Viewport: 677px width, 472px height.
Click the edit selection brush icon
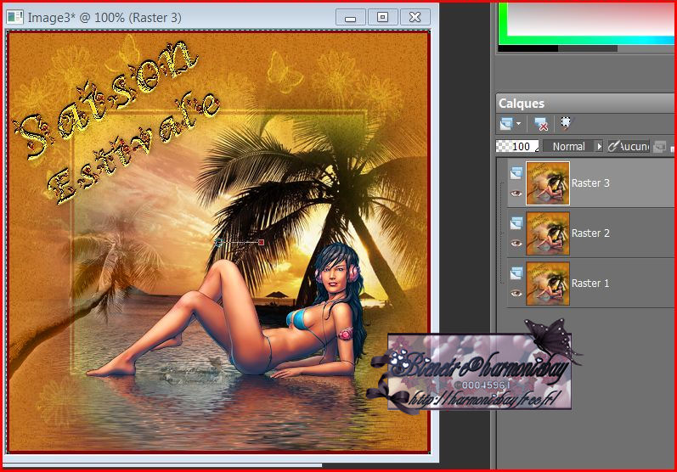click(x=566, y=123)
